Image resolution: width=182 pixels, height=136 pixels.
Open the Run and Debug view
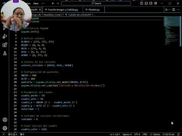pyautogui.click(x=5, y=36)
